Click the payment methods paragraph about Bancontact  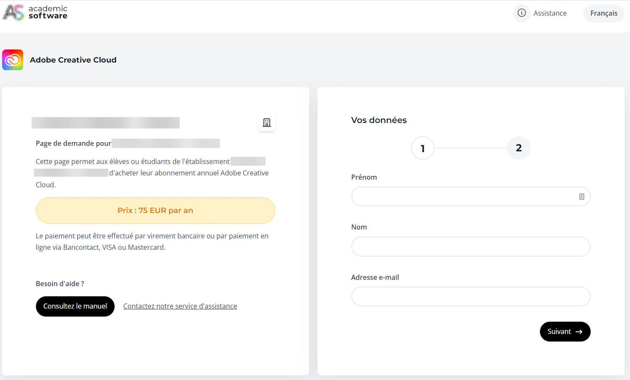pos(152,242)
